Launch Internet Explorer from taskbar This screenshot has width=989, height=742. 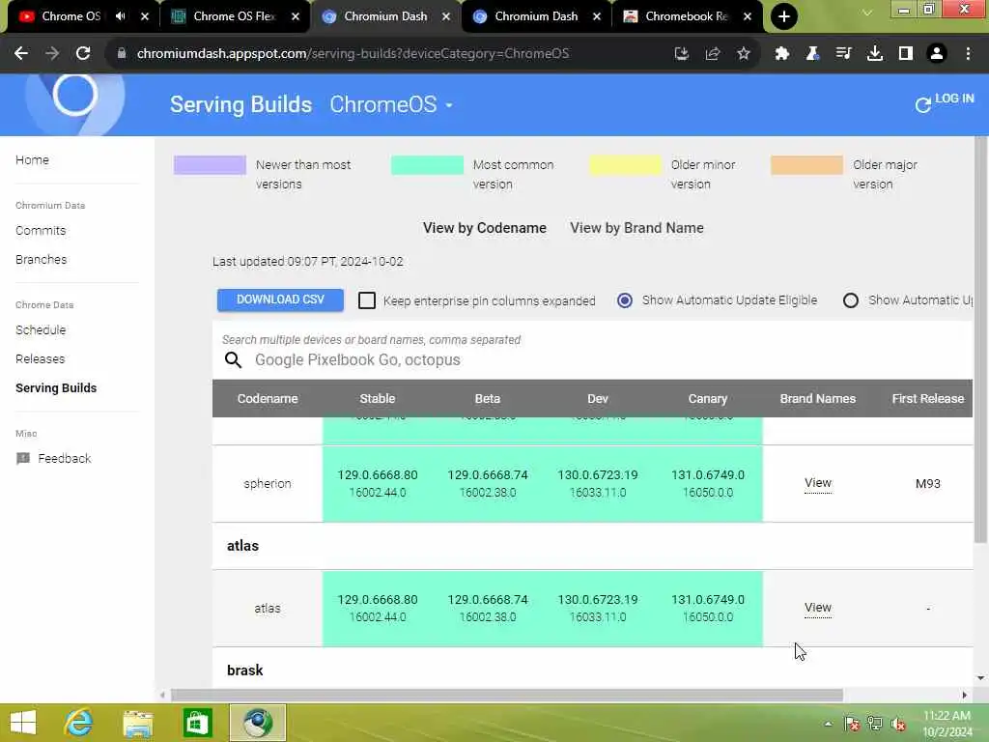pos(79,723)
